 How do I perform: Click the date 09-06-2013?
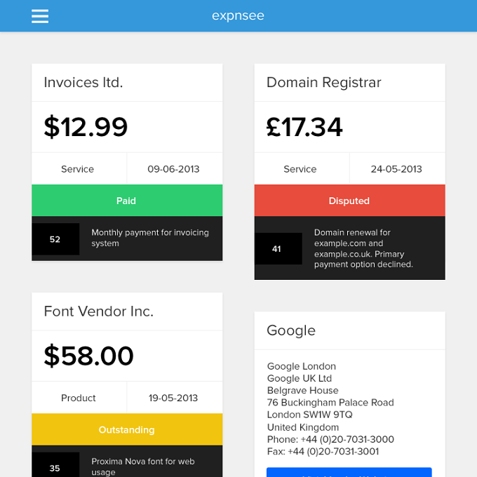tap(173, 169)
